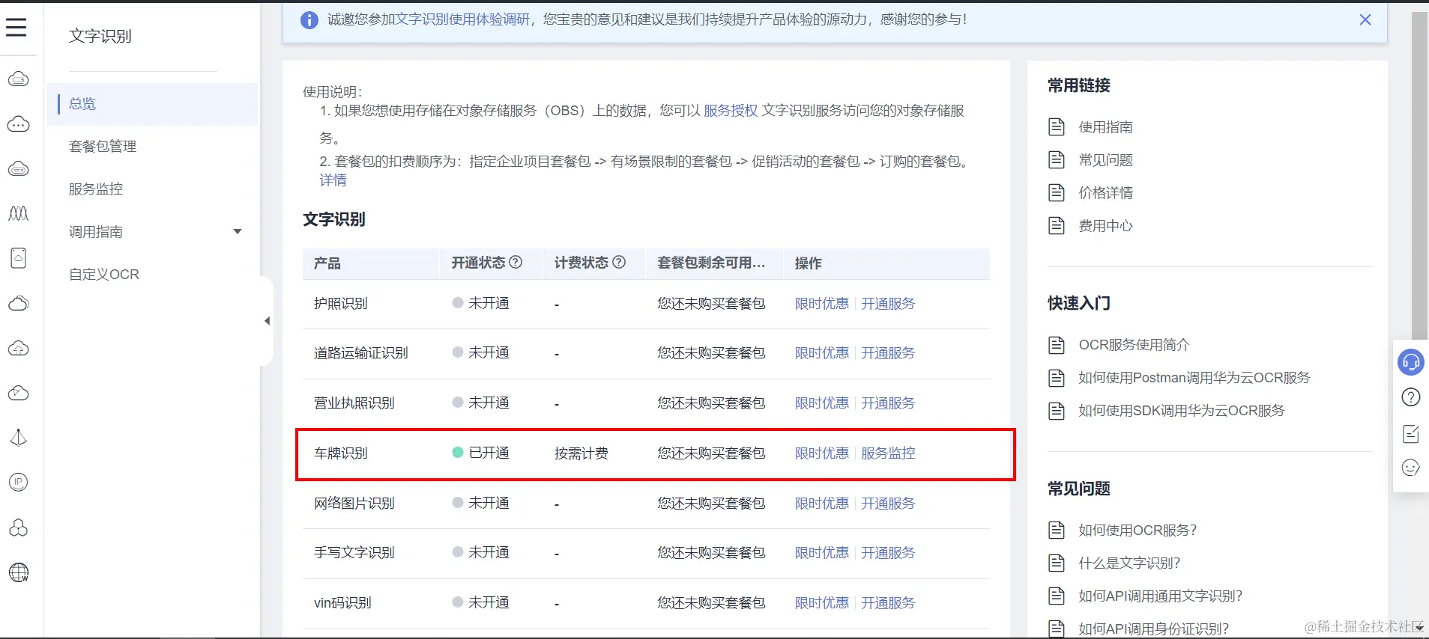Click the document icon beside 价格详情
Viewport: 1429px width, 639px height.
tap(1057, 193)
